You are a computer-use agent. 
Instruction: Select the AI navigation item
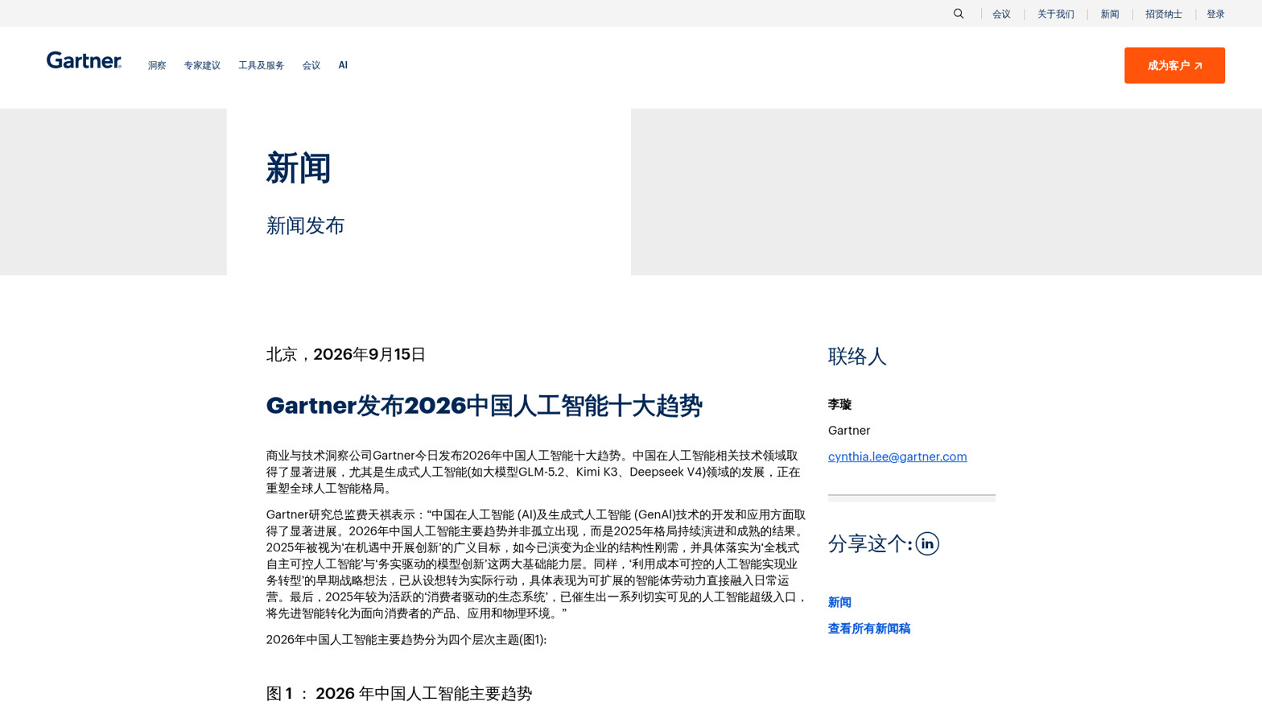click(x=343, y=65)
